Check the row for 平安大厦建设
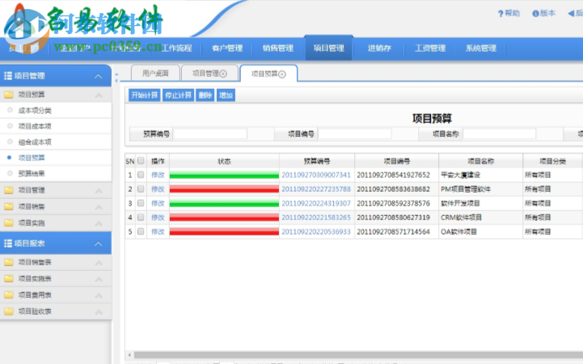583x364 pixels. pos(141,175)
